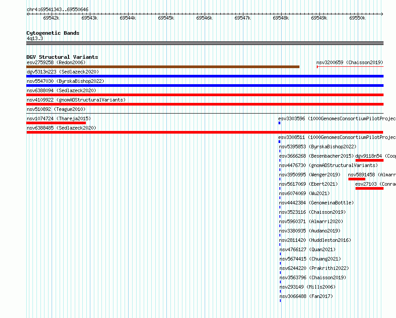Click the dgv5313n223 (Sedlazeck2020) label

[63, 72]
